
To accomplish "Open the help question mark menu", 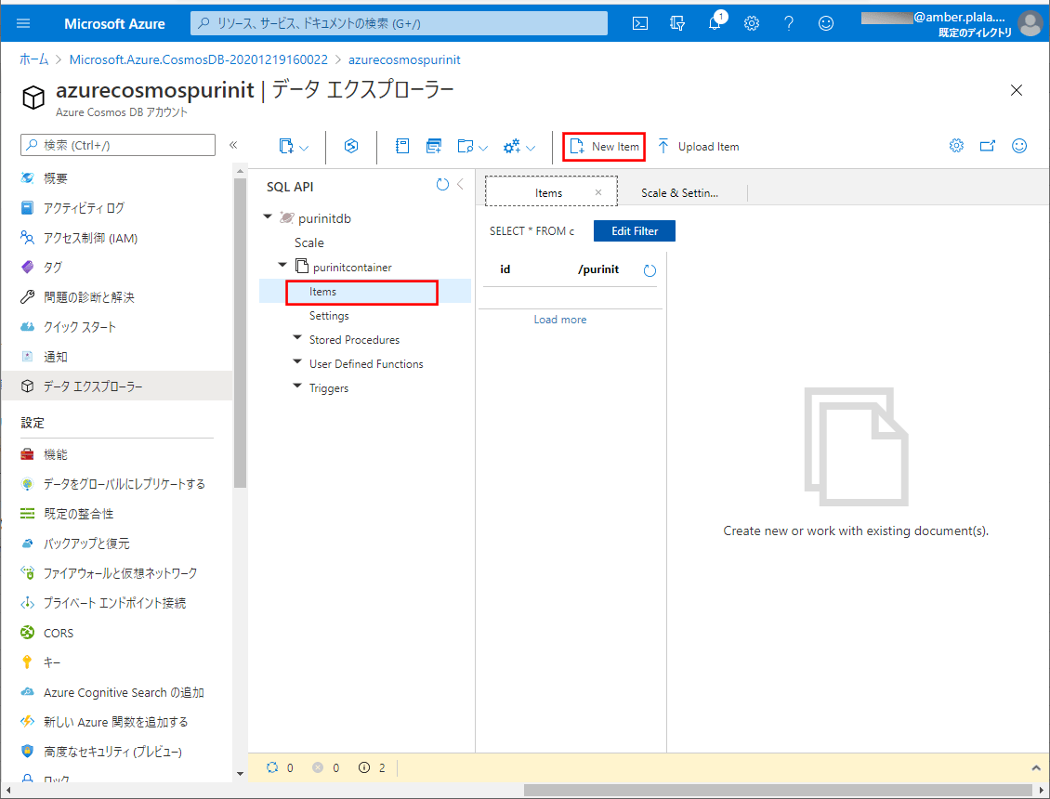I will tap(789, 23).
